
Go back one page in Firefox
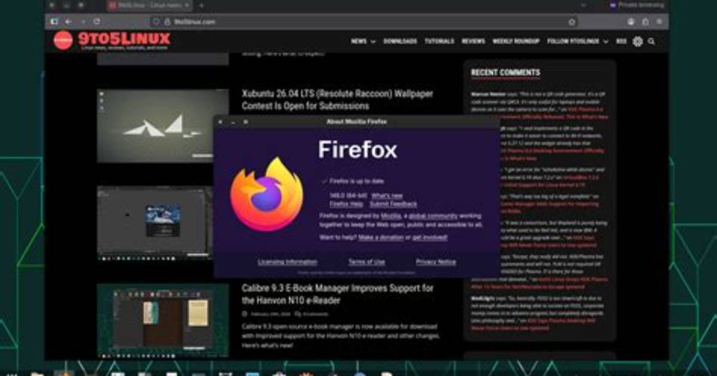[68, 22]
